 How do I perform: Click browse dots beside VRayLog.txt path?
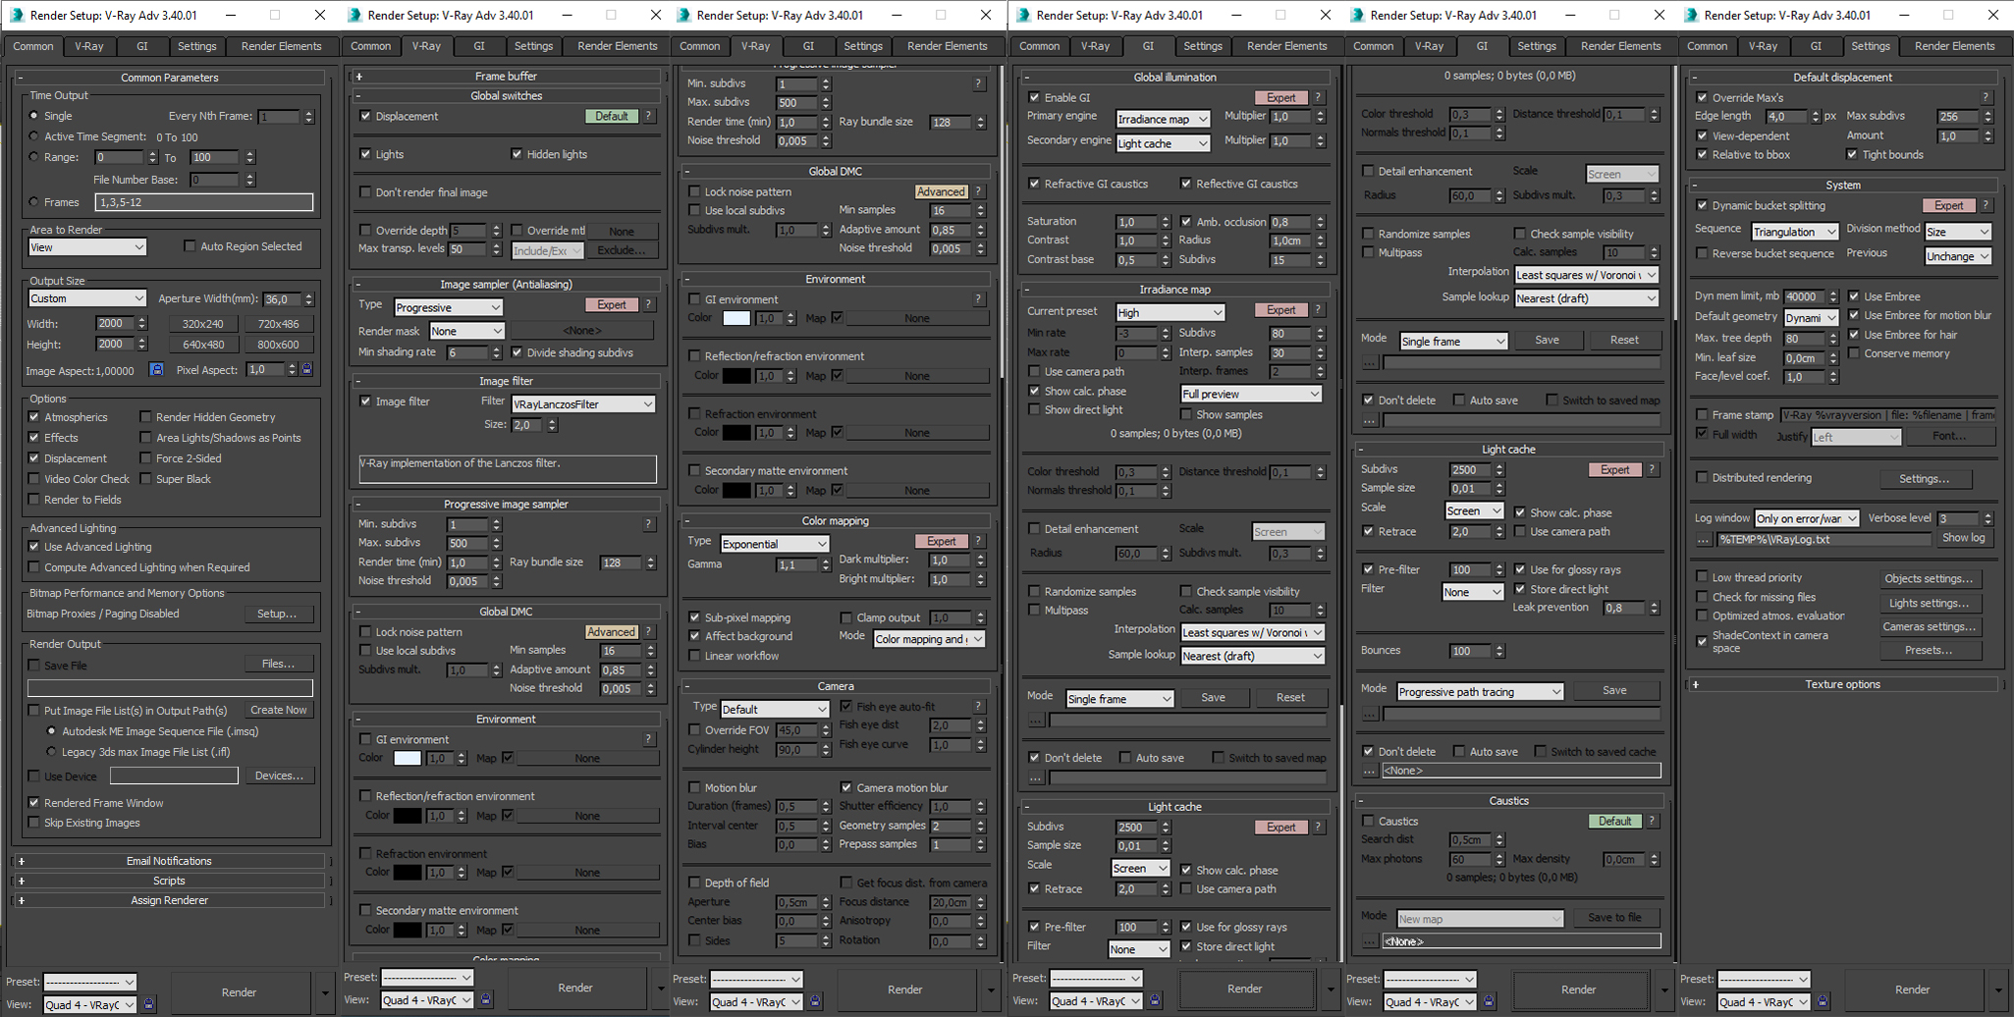(x=1703, y=539)
